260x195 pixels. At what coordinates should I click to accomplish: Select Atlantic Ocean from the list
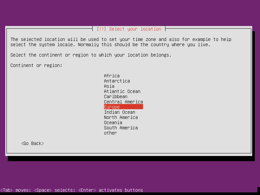[122, 91]
